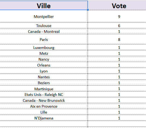Viewport: 146px width, 128px height.
Task: Select the Etats Unis - Raleigh NC cell
Action: click(x=44, y=94)
